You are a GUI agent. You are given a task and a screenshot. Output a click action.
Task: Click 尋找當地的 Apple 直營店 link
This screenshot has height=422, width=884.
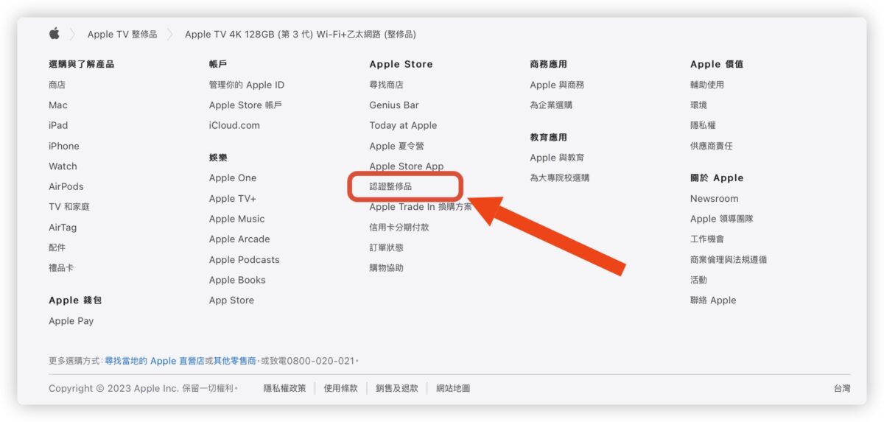(x=155, y=361)
